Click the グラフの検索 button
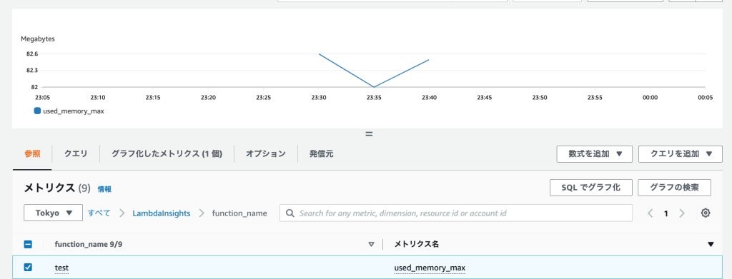 (x=674, y=188)
